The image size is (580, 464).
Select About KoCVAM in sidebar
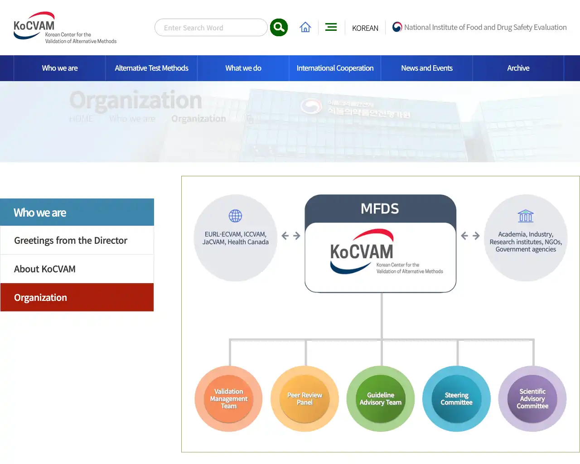pyautogui.click(x=77, y=269)
